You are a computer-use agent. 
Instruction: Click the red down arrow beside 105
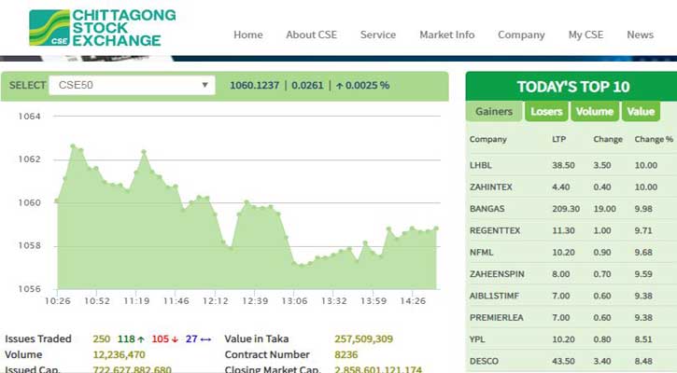tap(175, 339)
